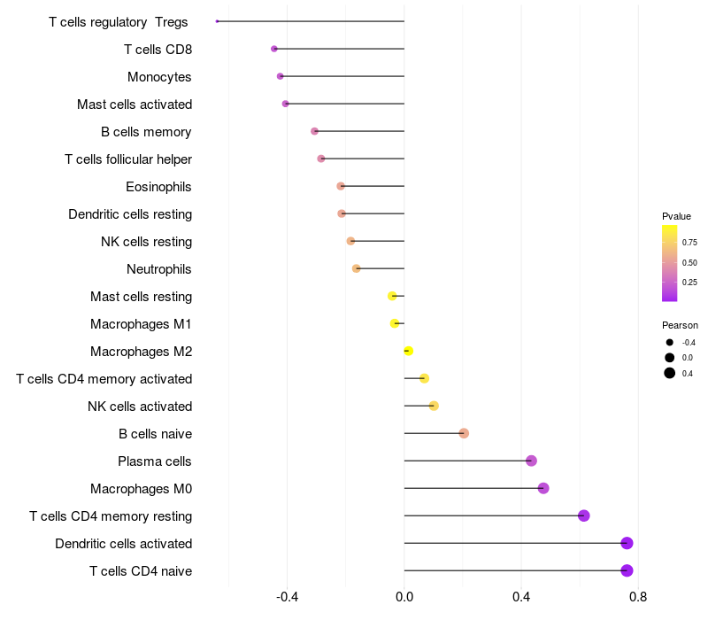Click the Macrophages M2 yellow dot

(408, 351)
